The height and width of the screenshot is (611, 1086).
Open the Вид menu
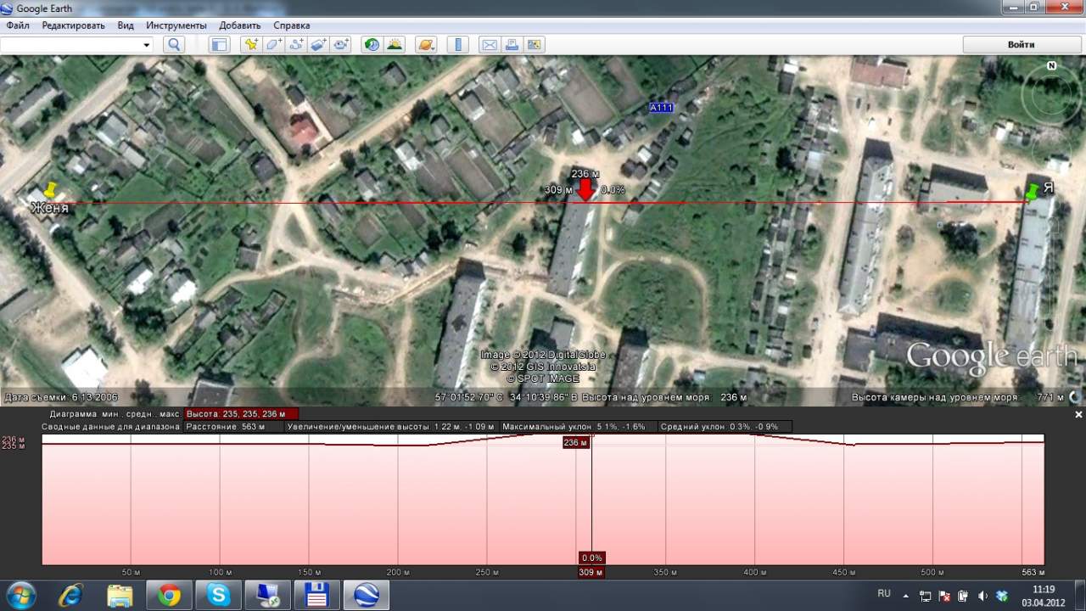click(126, 25)
